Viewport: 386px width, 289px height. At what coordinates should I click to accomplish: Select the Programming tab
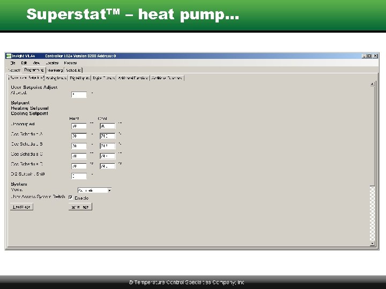click(x=34, y=70)
